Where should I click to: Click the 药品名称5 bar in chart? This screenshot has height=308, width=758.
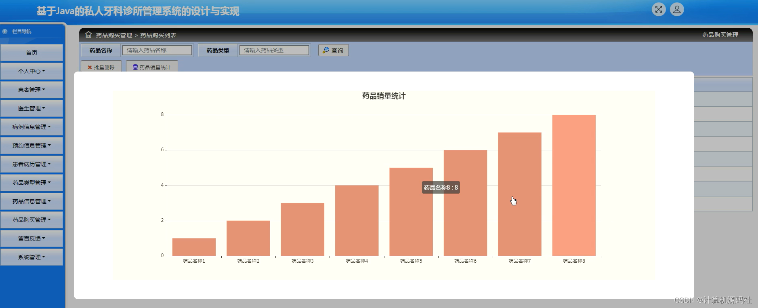click(411, 212)
